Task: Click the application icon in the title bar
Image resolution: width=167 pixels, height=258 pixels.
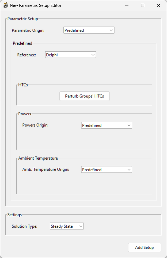Action: (5, 5)
